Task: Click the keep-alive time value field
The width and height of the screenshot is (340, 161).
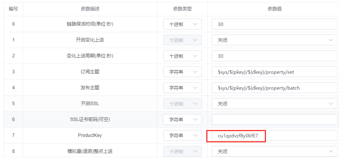Action: click(x=274, y=24)
